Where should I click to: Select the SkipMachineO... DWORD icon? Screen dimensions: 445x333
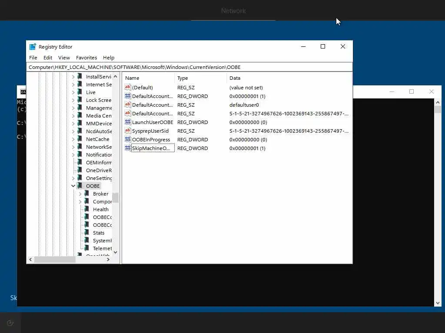tap(128, 148)
